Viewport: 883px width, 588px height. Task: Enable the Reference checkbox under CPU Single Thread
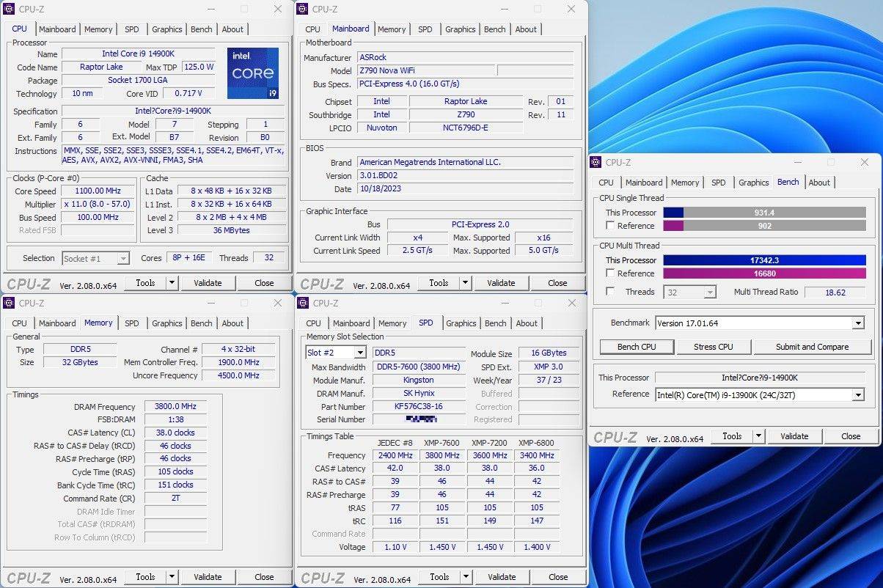610,226
